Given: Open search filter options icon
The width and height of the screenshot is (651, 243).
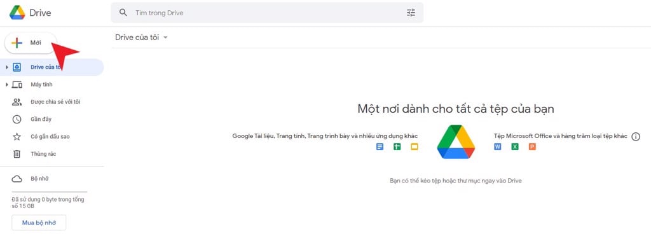Looking at the screenshot, I should click(411, 13).
